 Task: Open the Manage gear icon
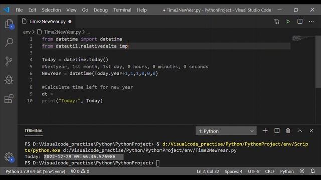pyautogui.click(x=9, y=157)
